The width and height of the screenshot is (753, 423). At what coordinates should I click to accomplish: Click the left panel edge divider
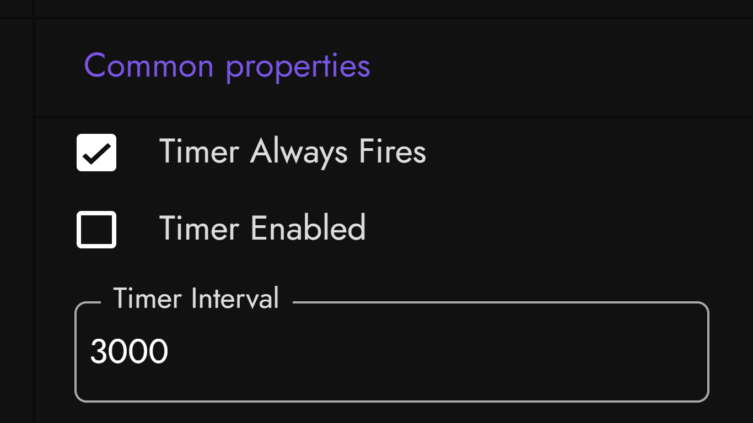click(34, 220)
